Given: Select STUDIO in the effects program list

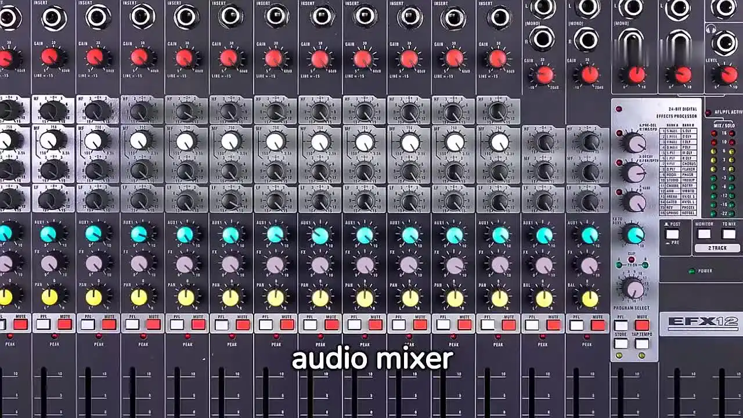Looking at the screenshot, I should point(674,180).
